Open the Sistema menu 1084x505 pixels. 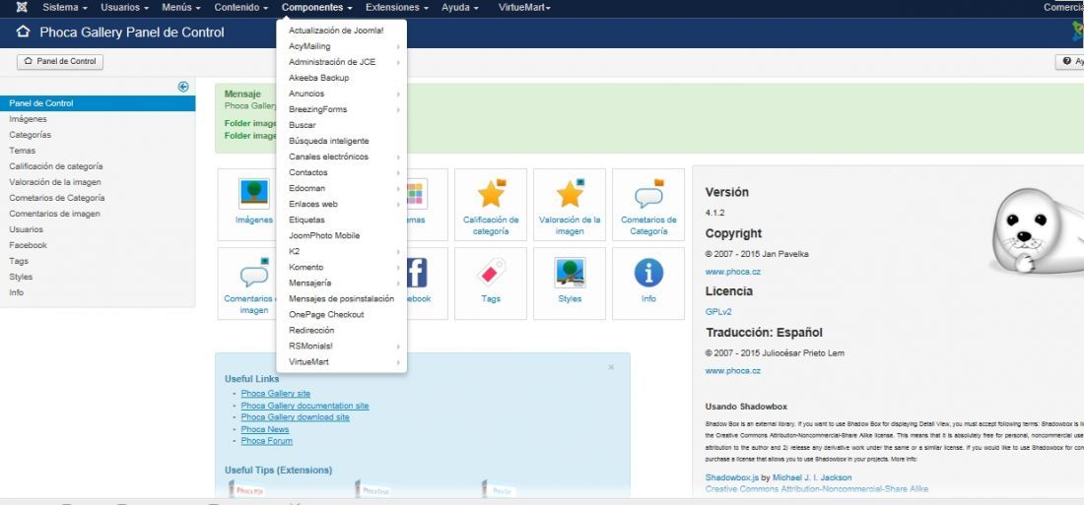click(65, 8)
